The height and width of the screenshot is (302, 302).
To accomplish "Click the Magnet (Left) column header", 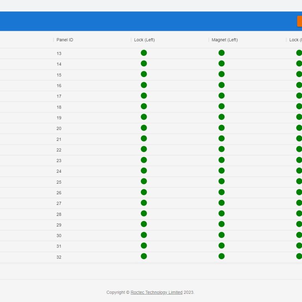I will pyautogui.click(x=225, y=40).
